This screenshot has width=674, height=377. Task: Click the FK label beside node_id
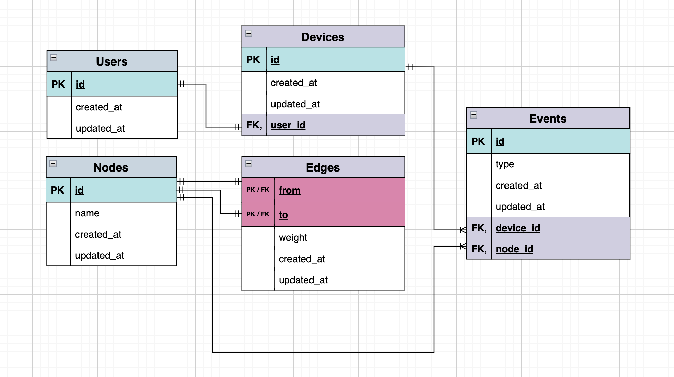[x=479, y=249]
